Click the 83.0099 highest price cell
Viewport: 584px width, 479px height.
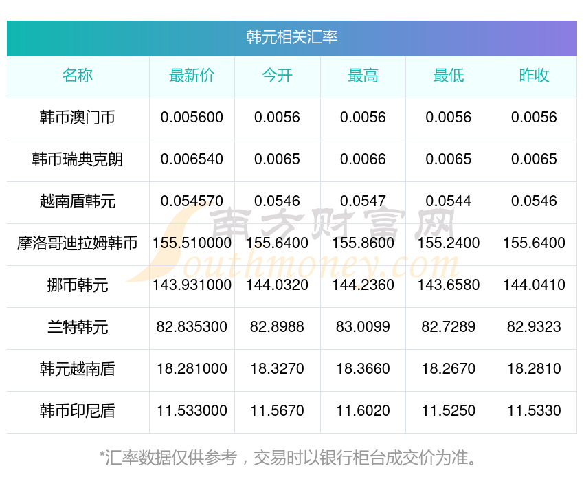(x=363, y=327)
